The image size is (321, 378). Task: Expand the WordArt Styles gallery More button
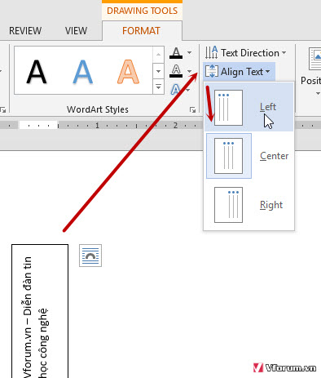click(158, 87)
